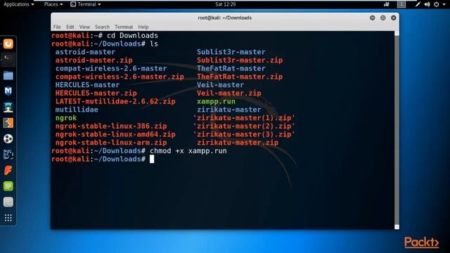Open the Applications menu

tap(19, 4)
